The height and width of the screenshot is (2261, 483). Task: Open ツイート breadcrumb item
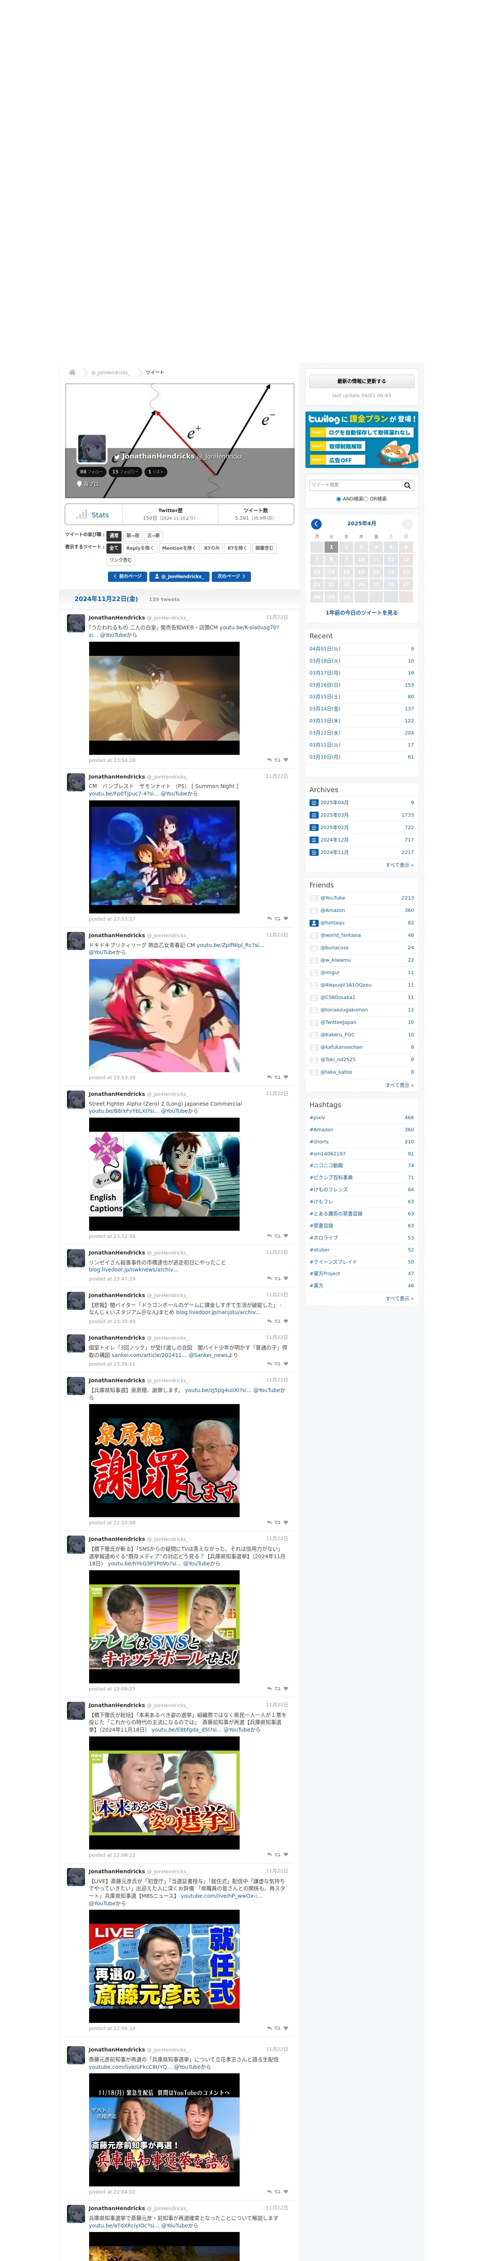pos(155,372)
